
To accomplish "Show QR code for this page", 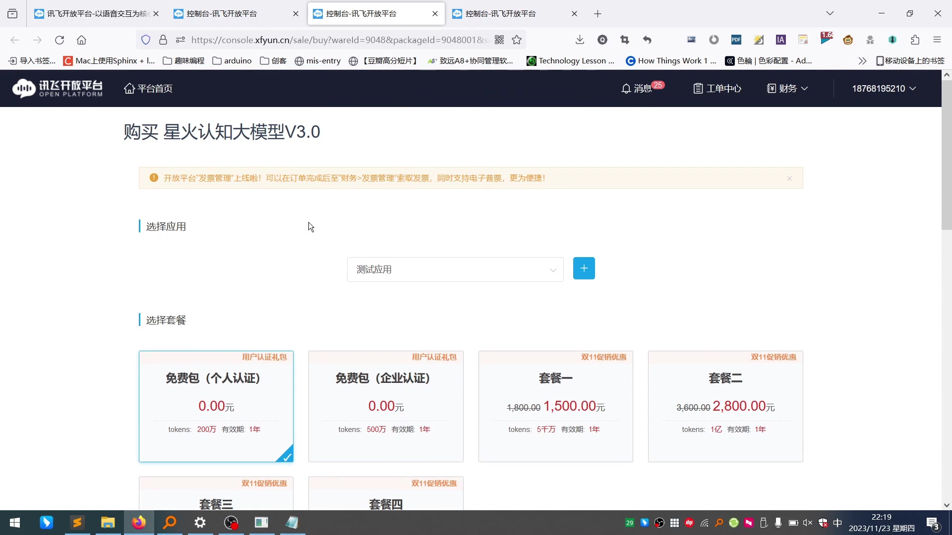I will [499, 40].
